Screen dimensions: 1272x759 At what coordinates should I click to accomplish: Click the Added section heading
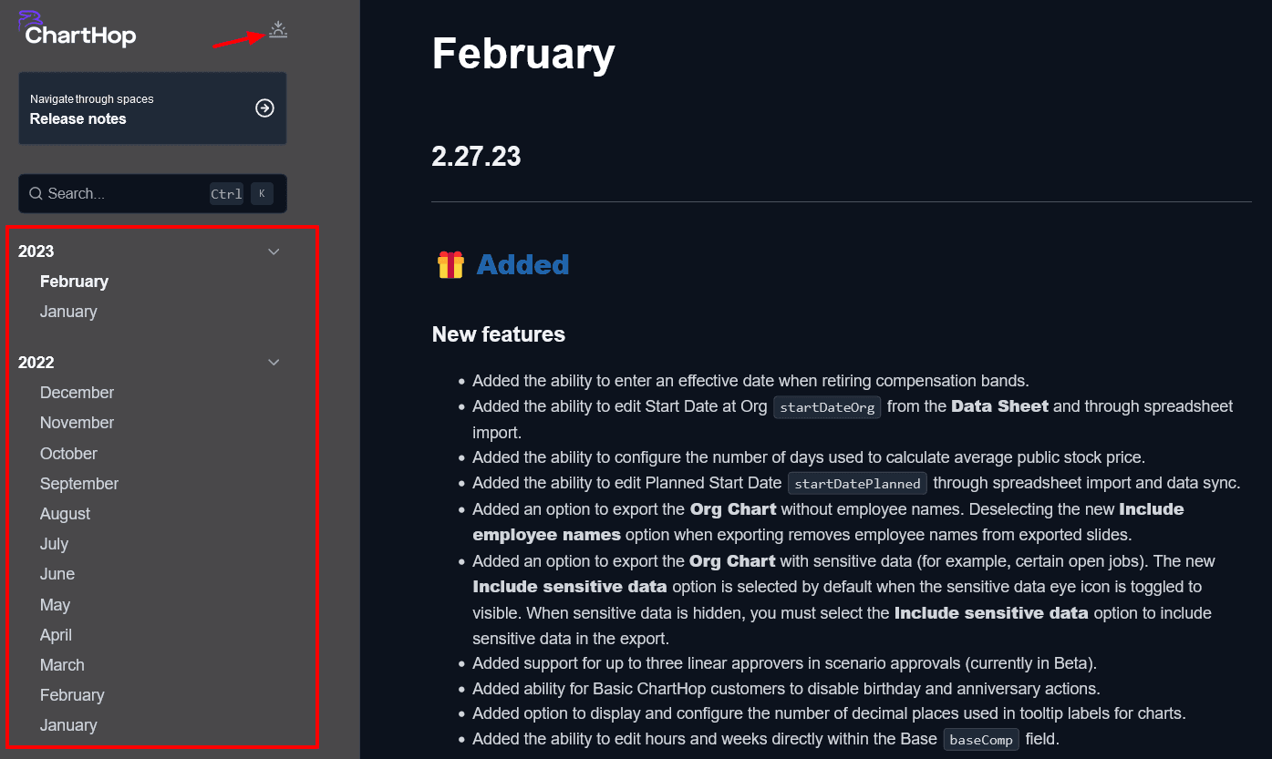click(522, 265)
